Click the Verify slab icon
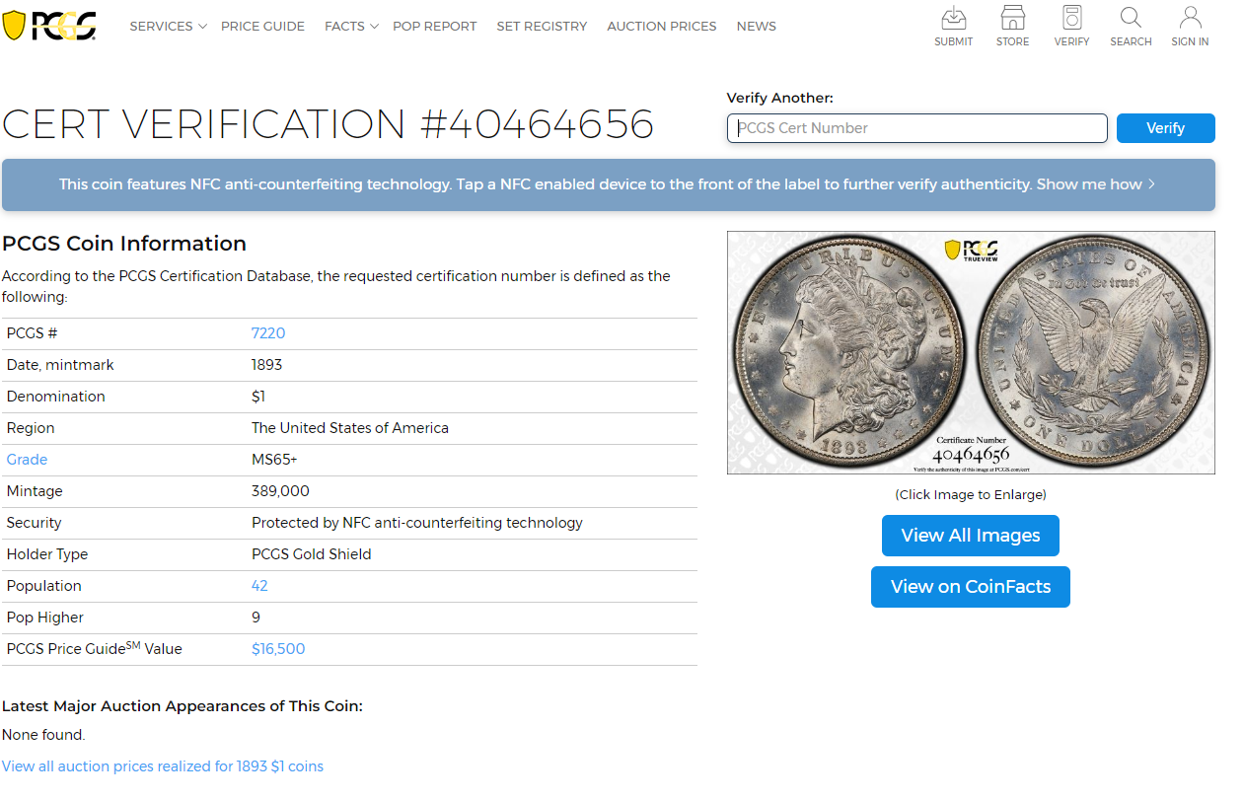 1071,19
